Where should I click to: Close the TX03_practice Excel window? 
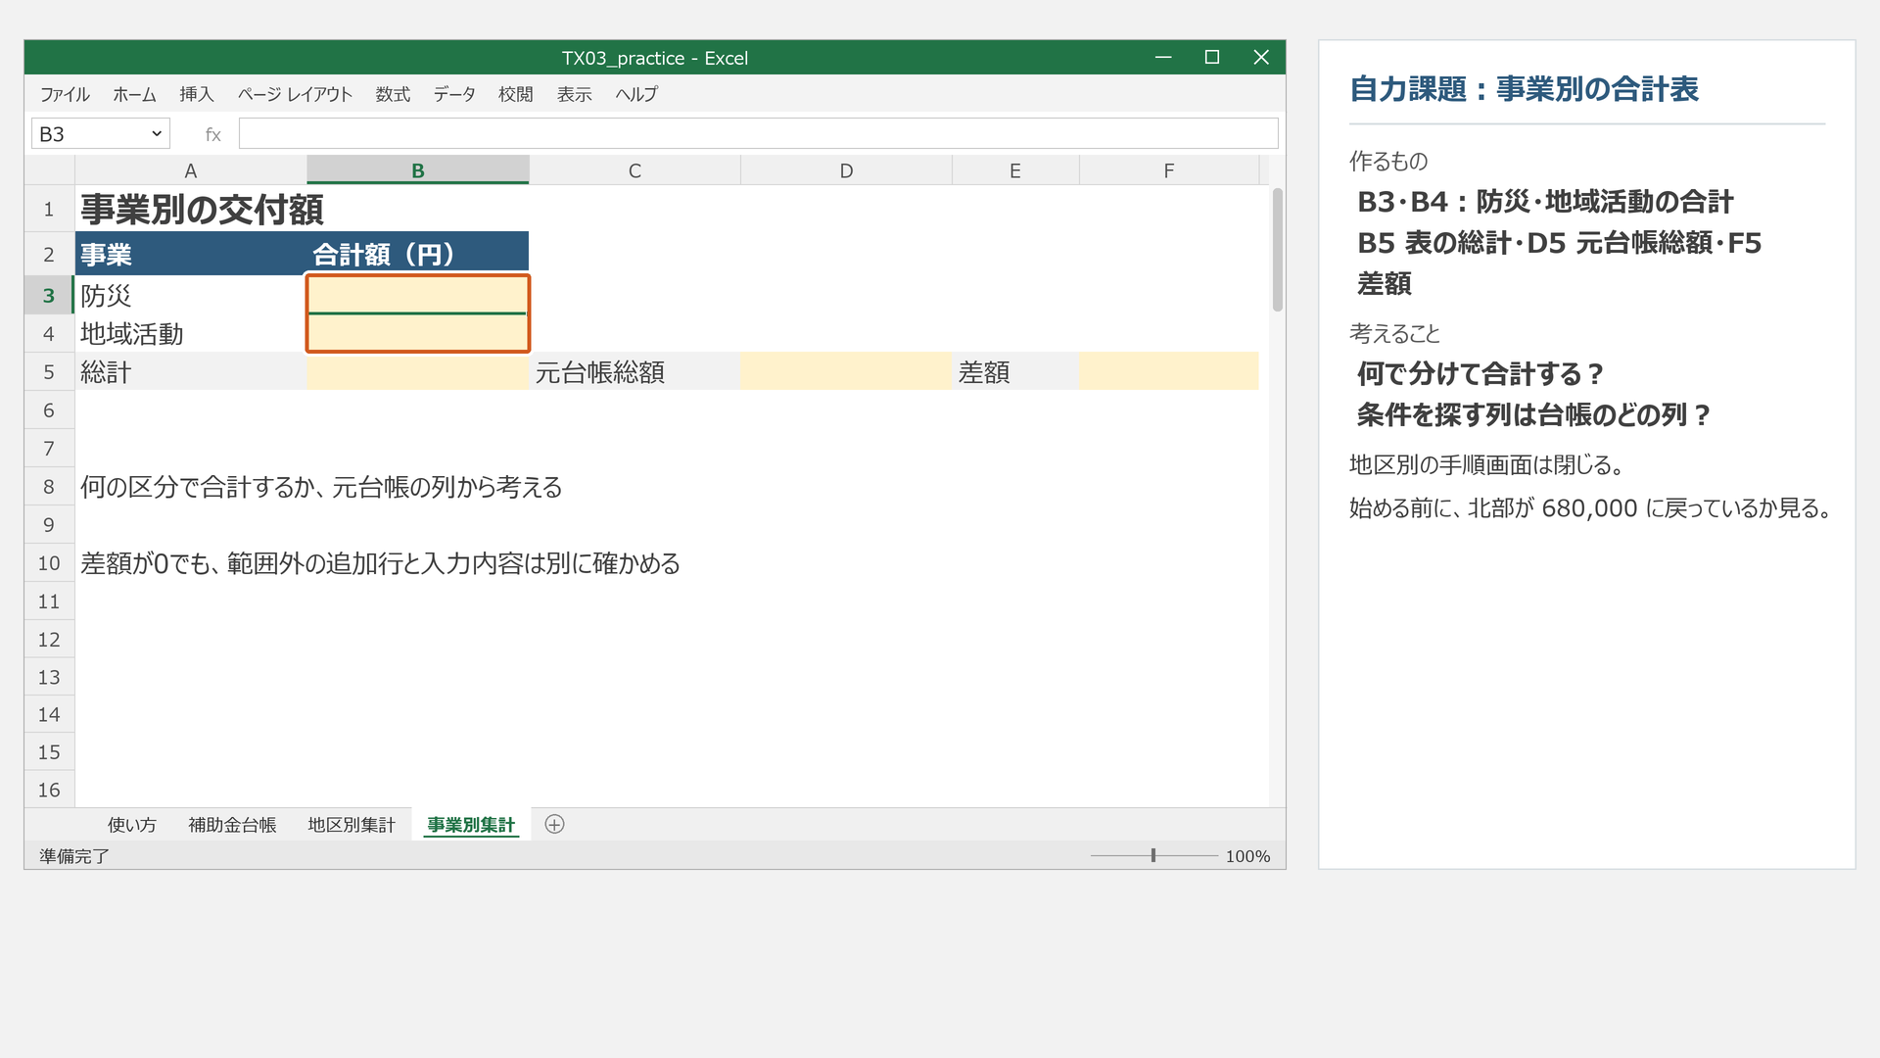pyautogui.click(x=1261, y=58)
